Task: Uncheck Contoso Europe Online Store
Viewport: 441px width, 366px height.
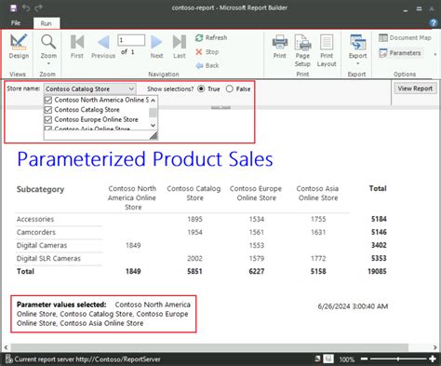Action: pyautogui.click(x=48, y=119)
